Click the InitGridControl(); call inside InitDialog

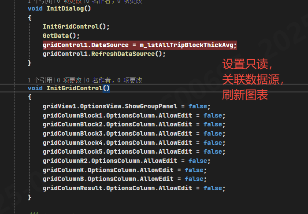coord(76,26)
